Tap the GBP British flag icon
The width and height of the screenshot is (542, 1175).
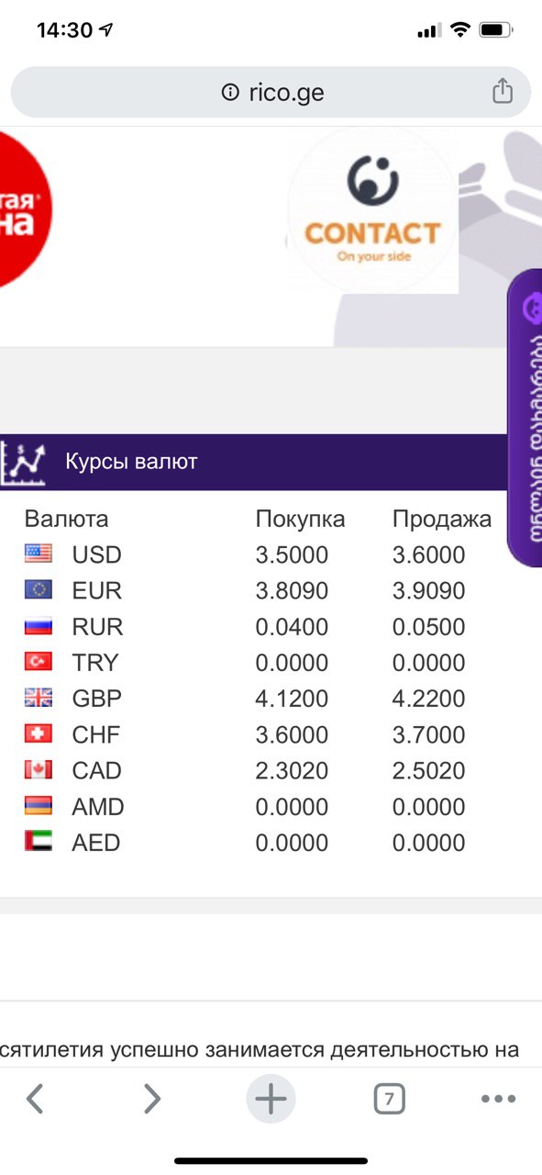pos(39,698)
